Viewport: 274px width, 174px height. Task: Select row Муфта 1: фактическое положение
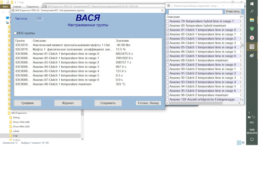(x=88, y=49)
